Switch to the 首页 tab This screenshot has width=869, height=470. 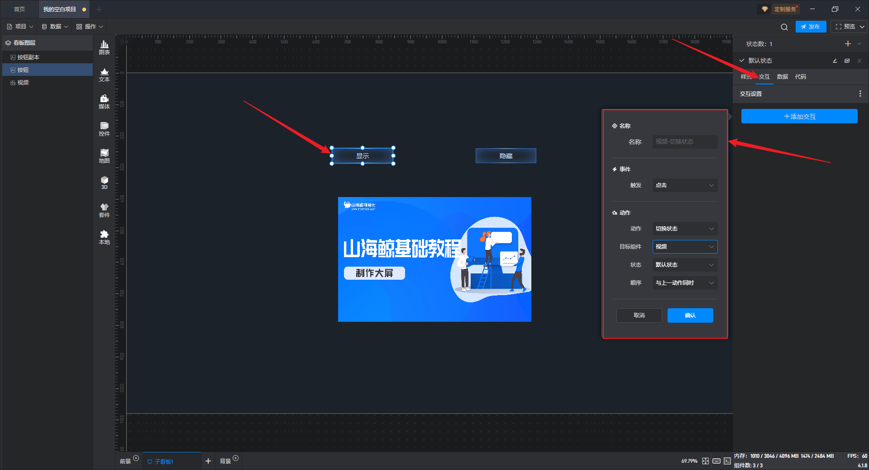pos(19,9)
